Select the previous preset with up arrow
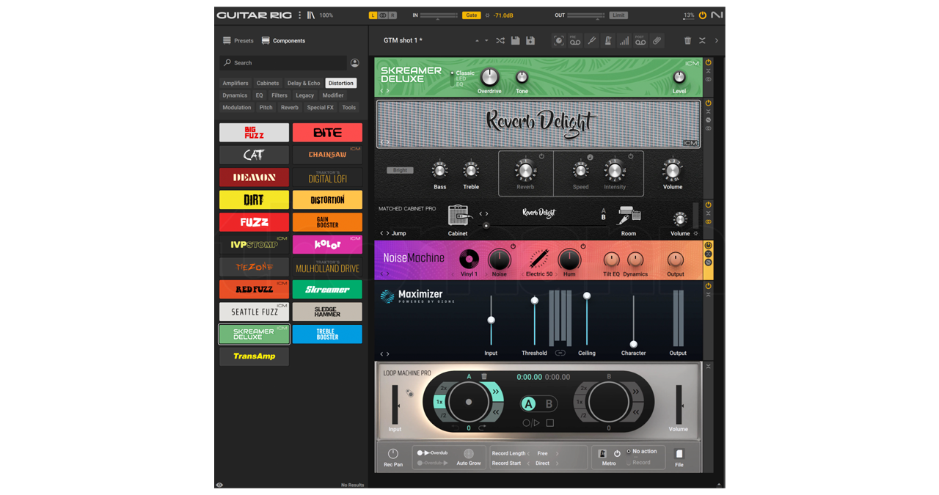 click(477, 41)
